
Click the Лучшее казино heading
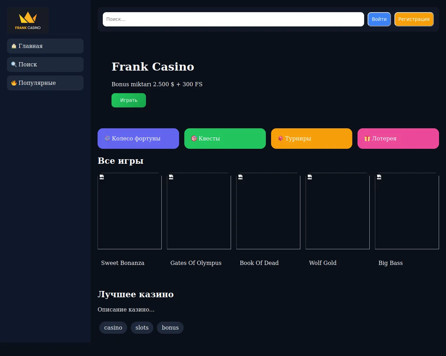[136, 294]
